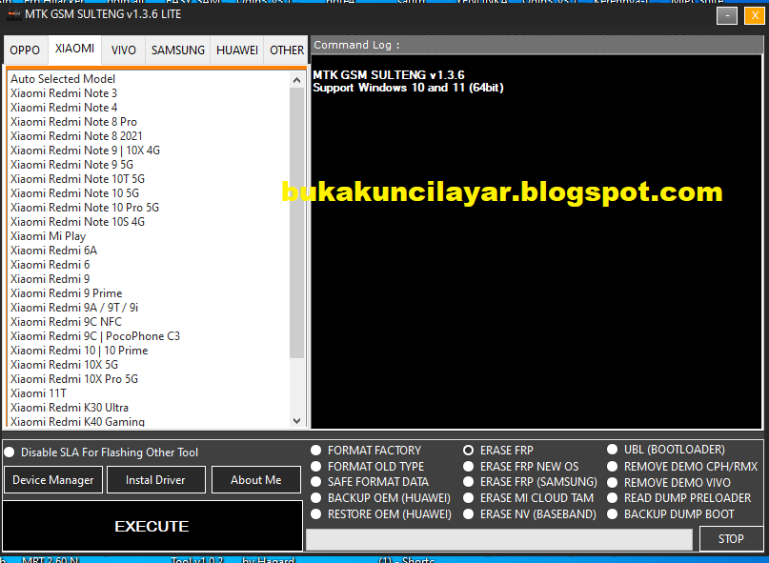
Task: Click the progress bar below the options
Action: (x=499, y=539)
